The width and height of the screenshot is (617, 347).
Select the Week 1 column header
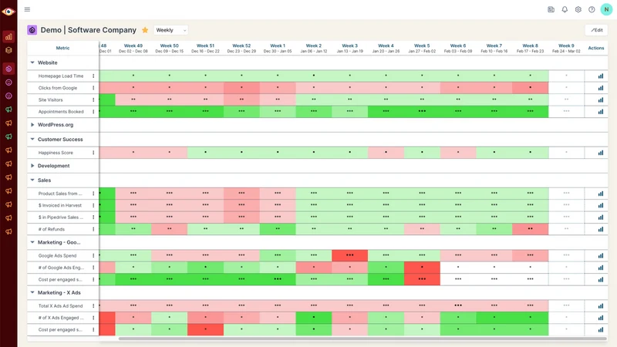(x=278, y=48)
